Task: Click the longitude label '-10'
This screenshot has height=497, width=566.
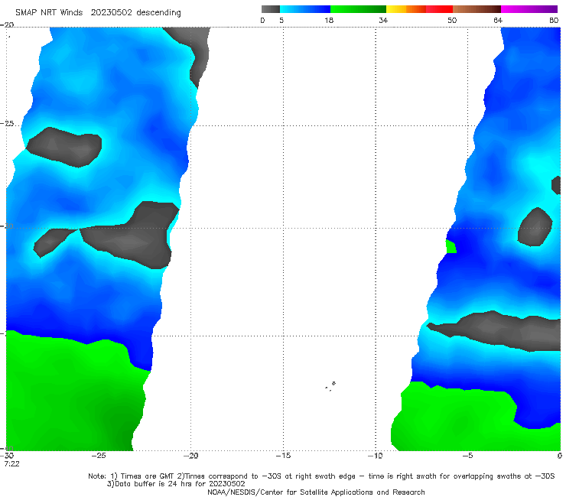Action: point(375,456)
